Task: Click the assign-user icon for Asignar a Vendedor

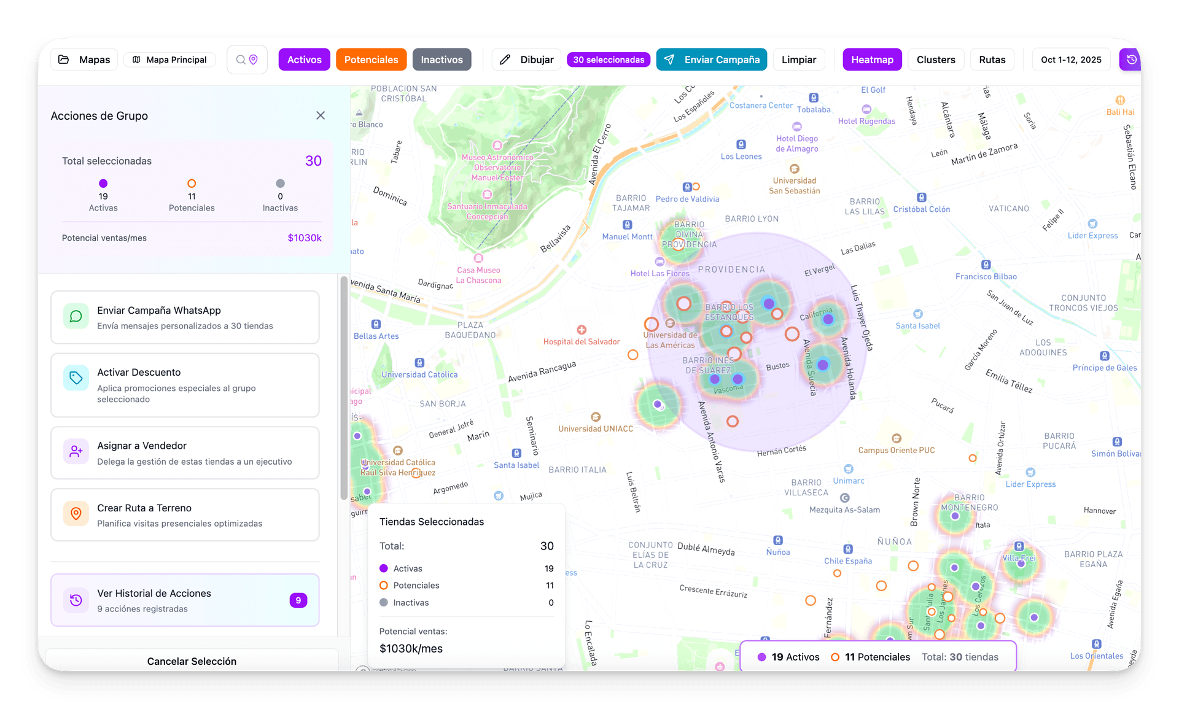Action: tap(76, 452)
